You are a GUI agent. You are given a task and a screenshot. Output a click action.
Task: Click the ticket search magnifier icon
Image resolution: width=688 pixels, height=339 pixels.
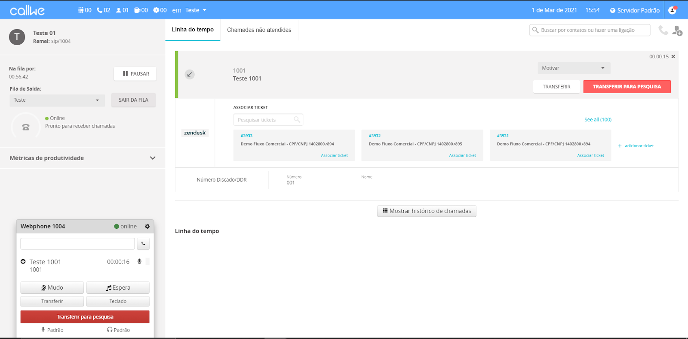coord(297,120)
